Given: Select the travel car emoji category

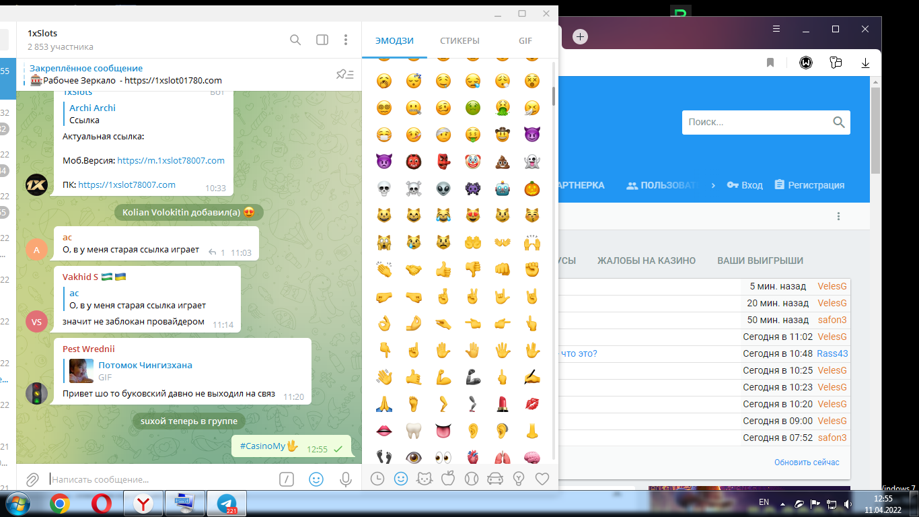Looking at the screenshot, I should [495, 479].
